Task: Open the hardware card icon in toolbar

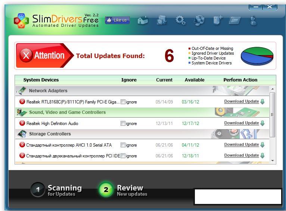Action: point(235,20)
